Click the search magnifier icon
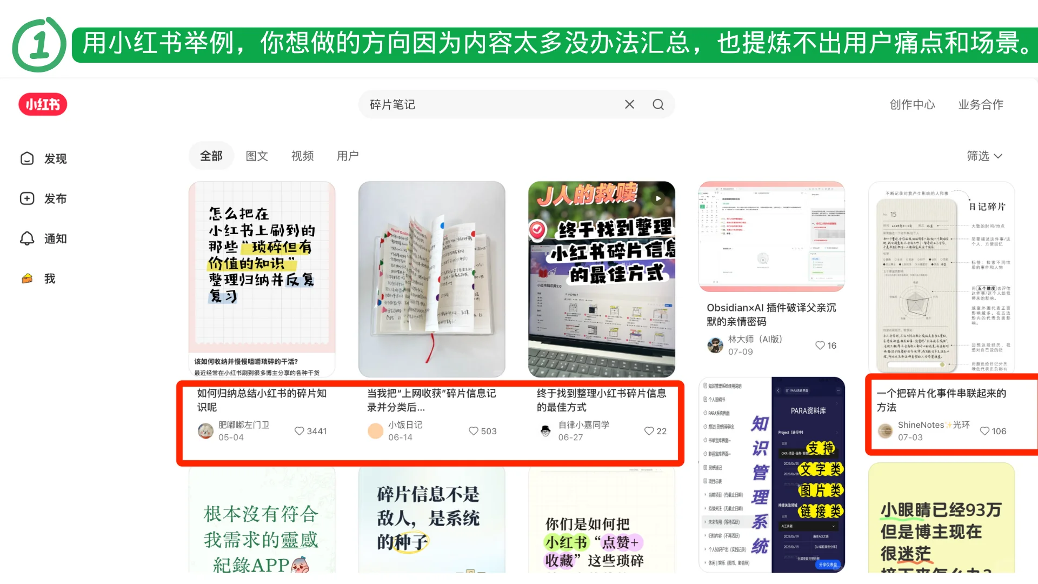Image resolution: width=1038 pixels, height=584 pixels. pyautogui.click(x=658, y=104)
